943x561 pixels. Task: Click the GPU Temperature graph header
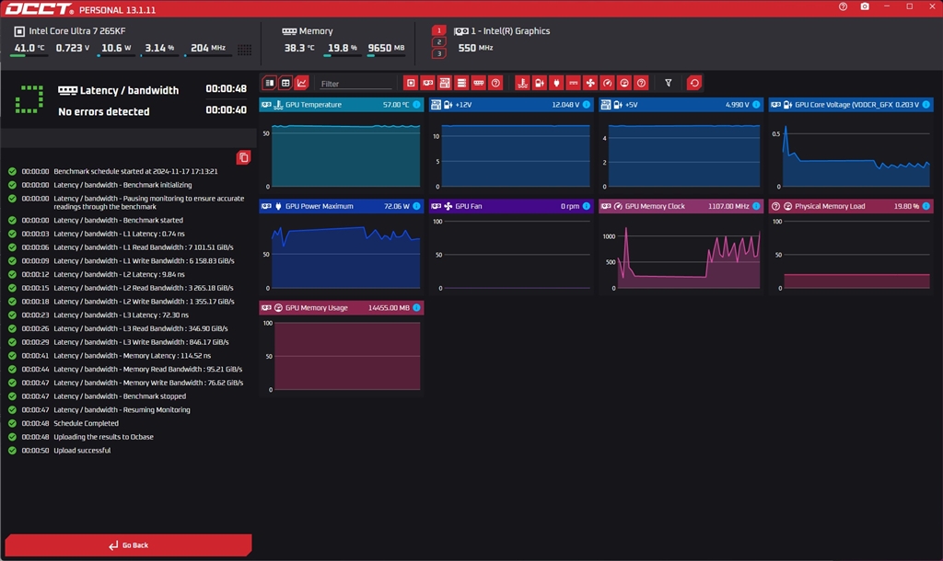[x=341, y=105]
